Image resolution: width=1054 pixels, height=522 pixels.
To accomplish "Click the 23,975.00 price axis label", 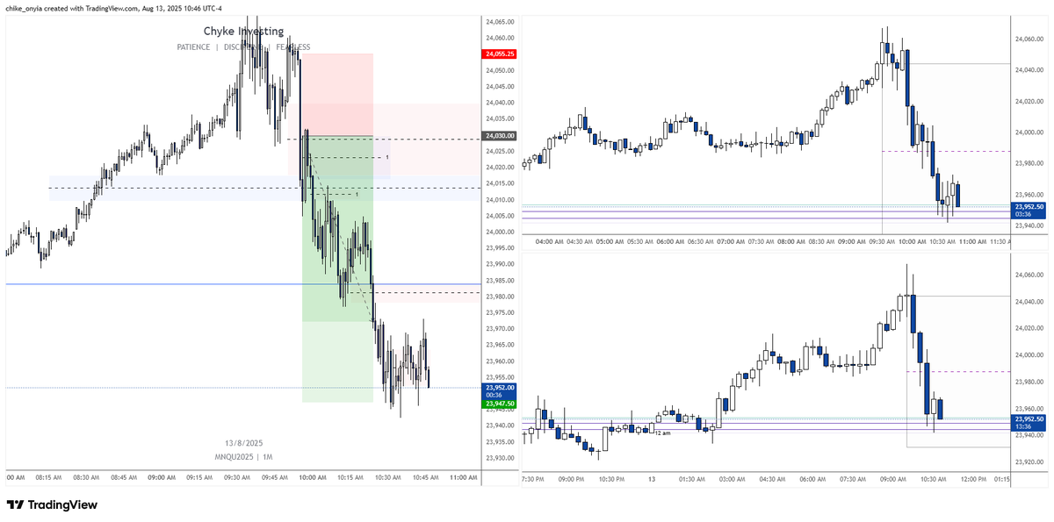I will pos(499,313).
